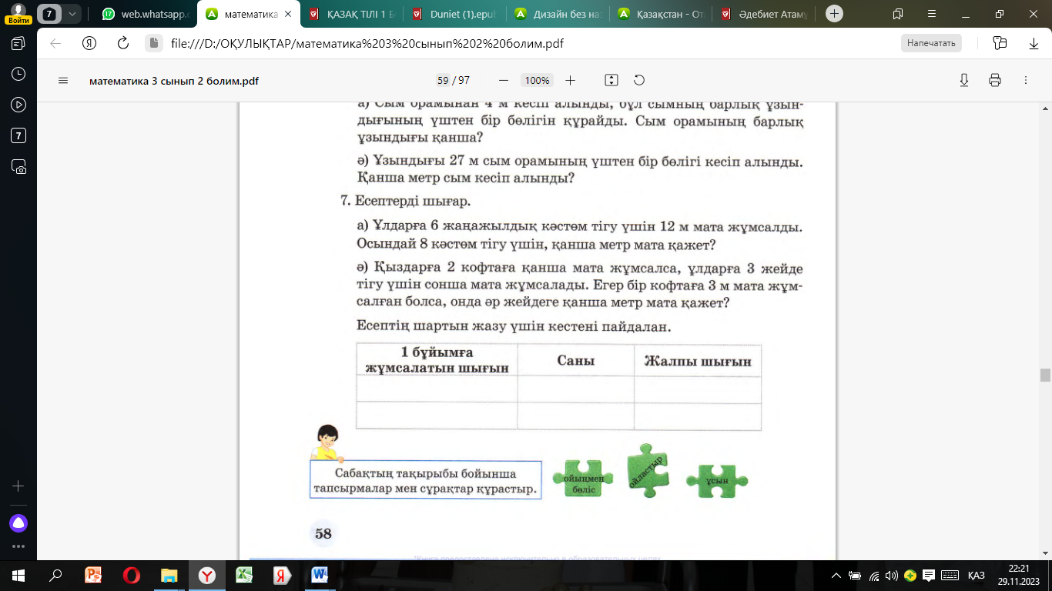Open the sidebar item numbered 7

[x=18, y=135]
